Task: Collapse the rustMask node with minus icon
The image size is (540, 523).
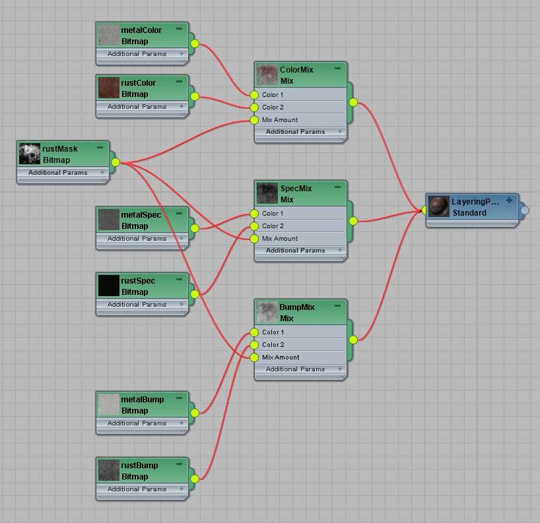Action: pos(100,148)
